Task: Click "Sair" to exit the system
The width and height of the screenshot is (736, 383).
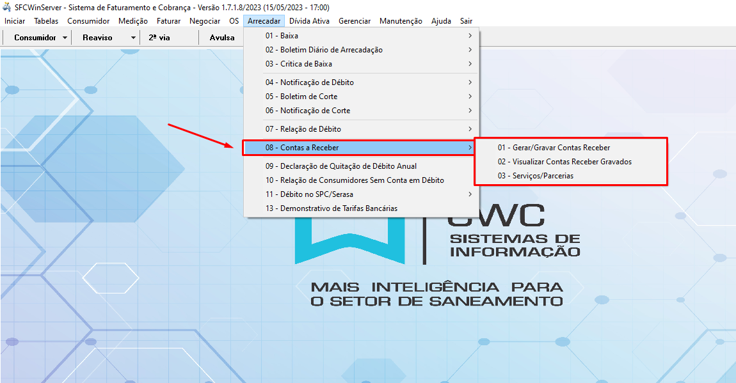Action: (466, 20)
